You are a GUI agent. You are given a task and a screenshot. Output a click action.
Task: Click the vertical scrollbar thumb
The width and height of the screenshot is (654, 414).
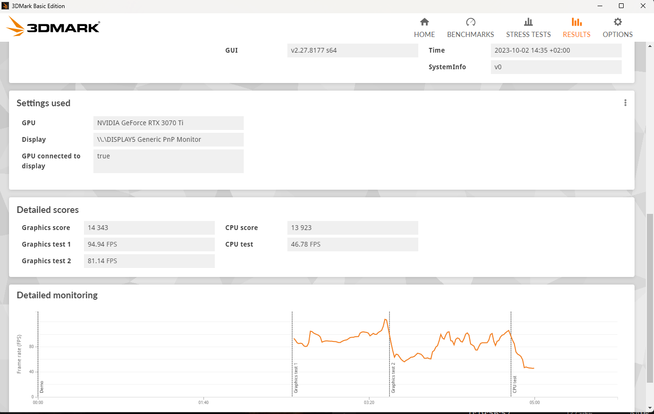click(x=650, y=298)
